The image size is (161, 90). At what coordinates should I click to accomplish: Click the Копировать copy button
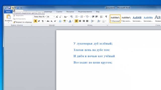point(19,19)
